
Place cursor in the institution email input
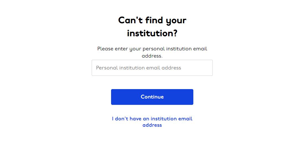152,68
